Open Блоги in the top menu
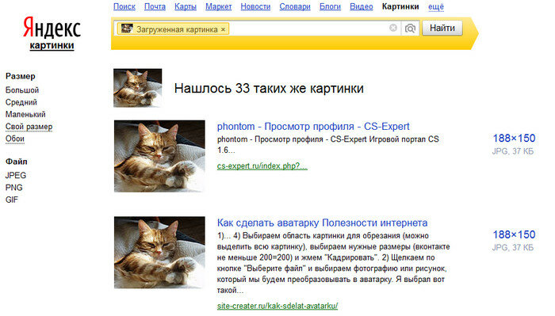Image resolution: width=555 pixels, height=316 pixels. click(330, 6)
